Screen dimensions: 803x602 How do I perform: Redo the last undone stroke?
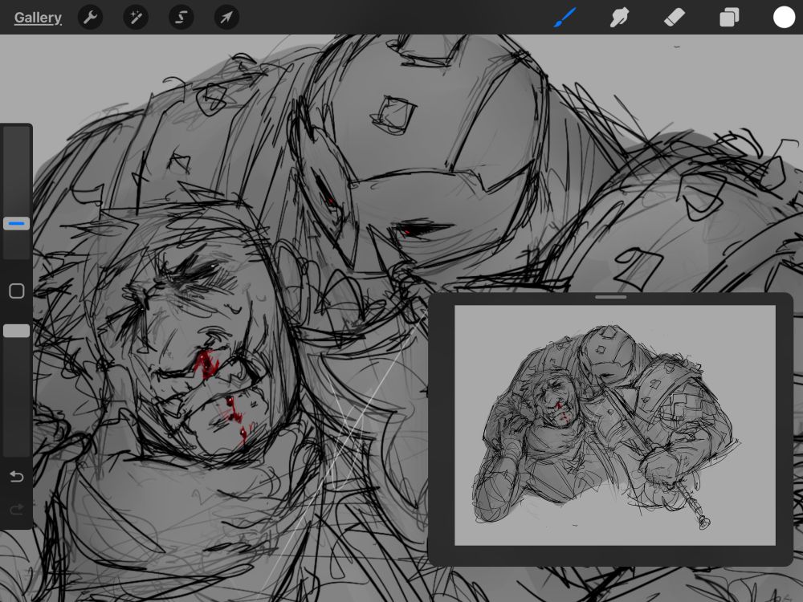coord(16,510)
